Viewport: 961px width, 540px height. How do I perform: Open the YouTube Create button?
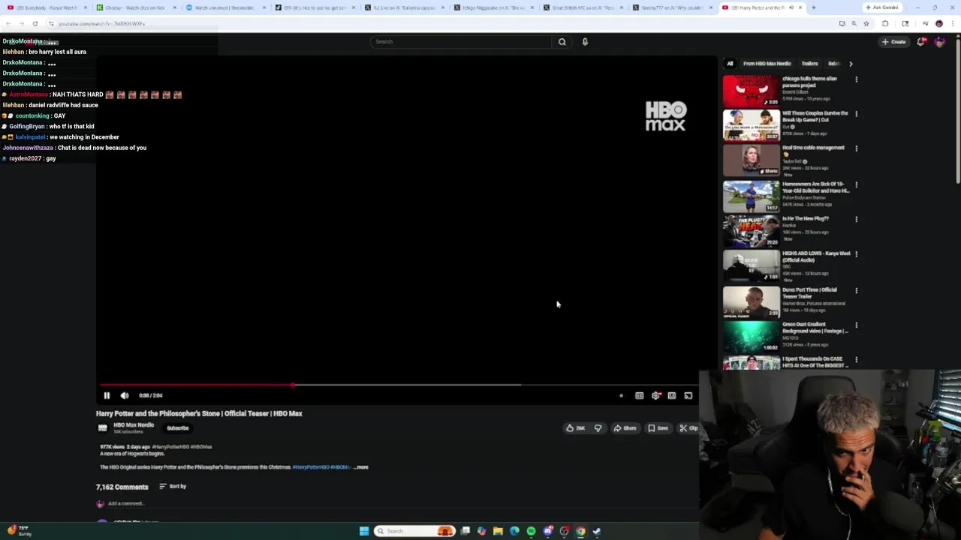[894, 42]
